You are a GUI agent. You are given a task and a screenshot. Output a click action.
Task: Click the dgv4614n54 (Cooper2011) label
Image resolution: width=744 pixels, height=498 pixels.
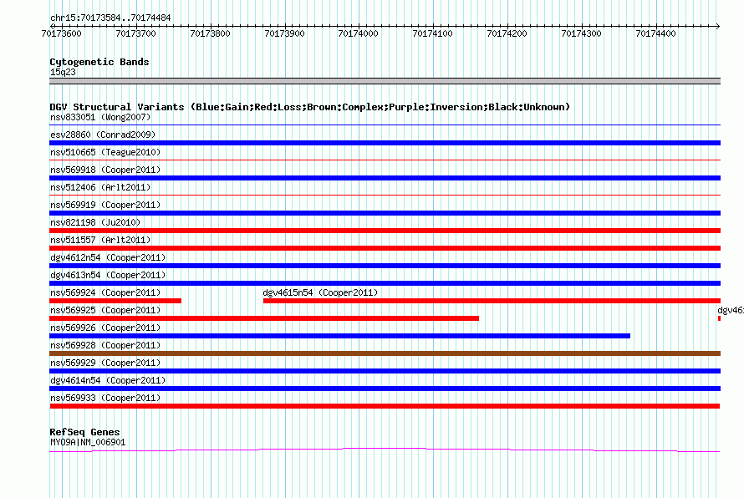tap(108, 380)
